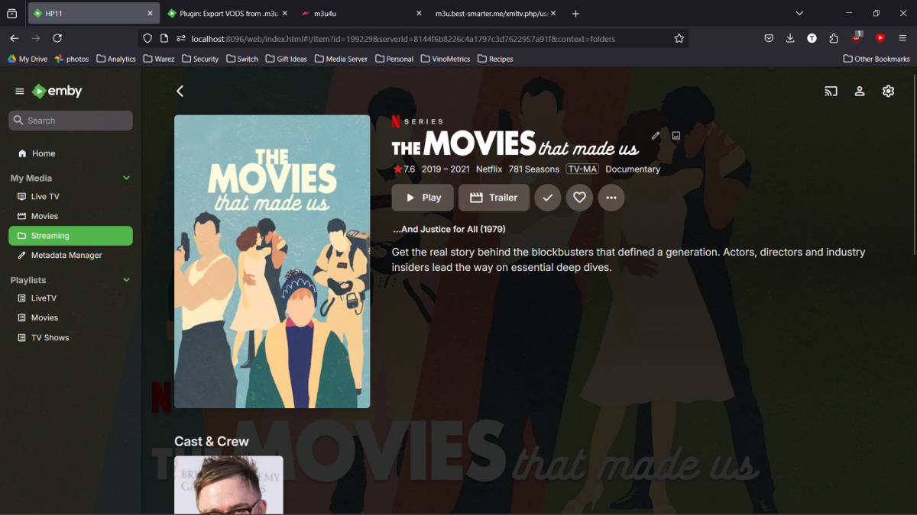Click in the Emby Search field
917x515 pixels.
[71, 121]
